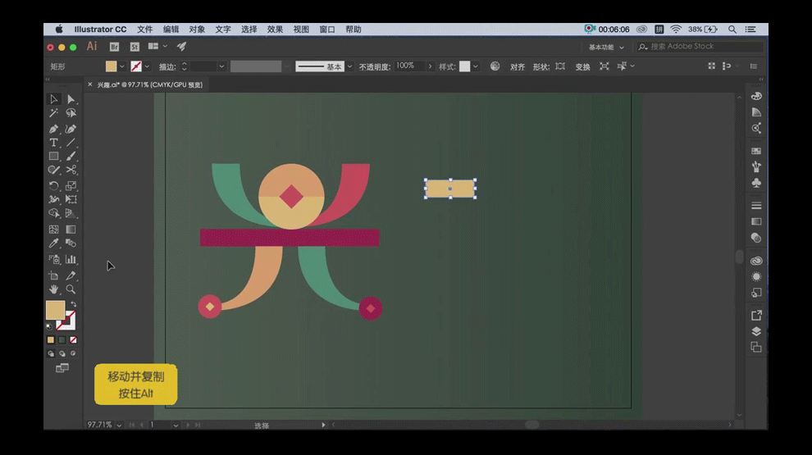The width and height of the screenshot is (812, 455).
Task: Click the fill color swatch in toolbox
Action: (54, 310)
